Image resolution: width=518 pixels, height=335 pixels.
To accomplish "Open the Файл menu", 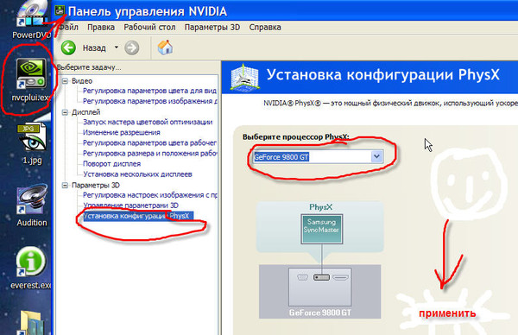I will coord(68,27).
